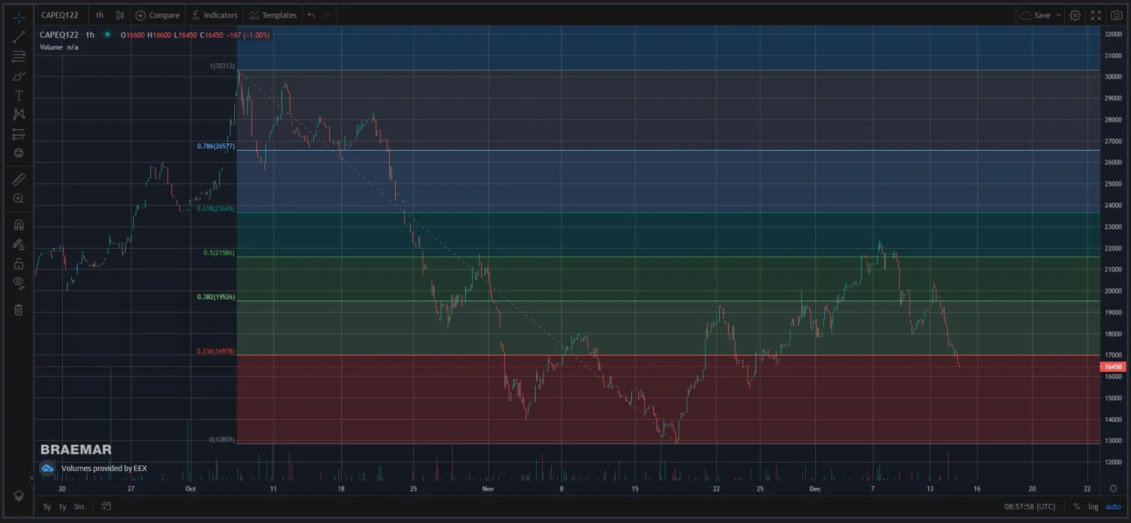Click the Dec date on time axis
This screenshot has height=523, width=1131.
(x=815, y=489)
